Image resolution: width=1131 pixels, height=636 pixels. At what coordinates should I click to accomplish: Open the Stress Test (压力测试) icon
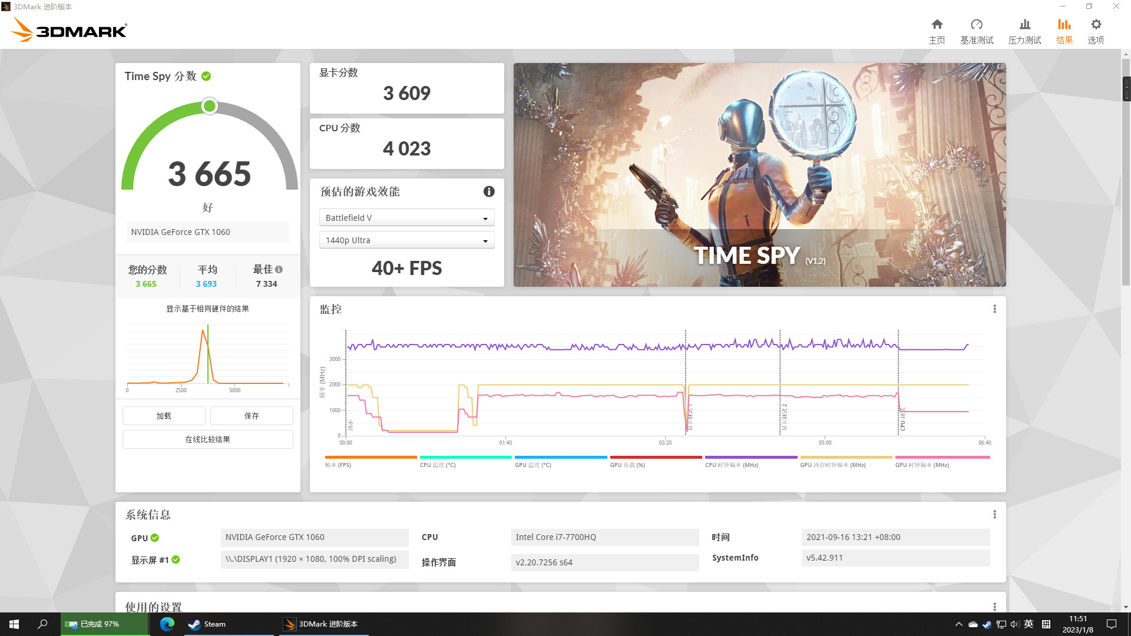coord(1025,25)
